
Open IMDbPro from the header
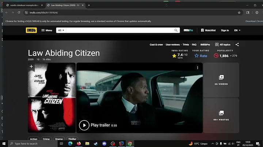point(188,30)
